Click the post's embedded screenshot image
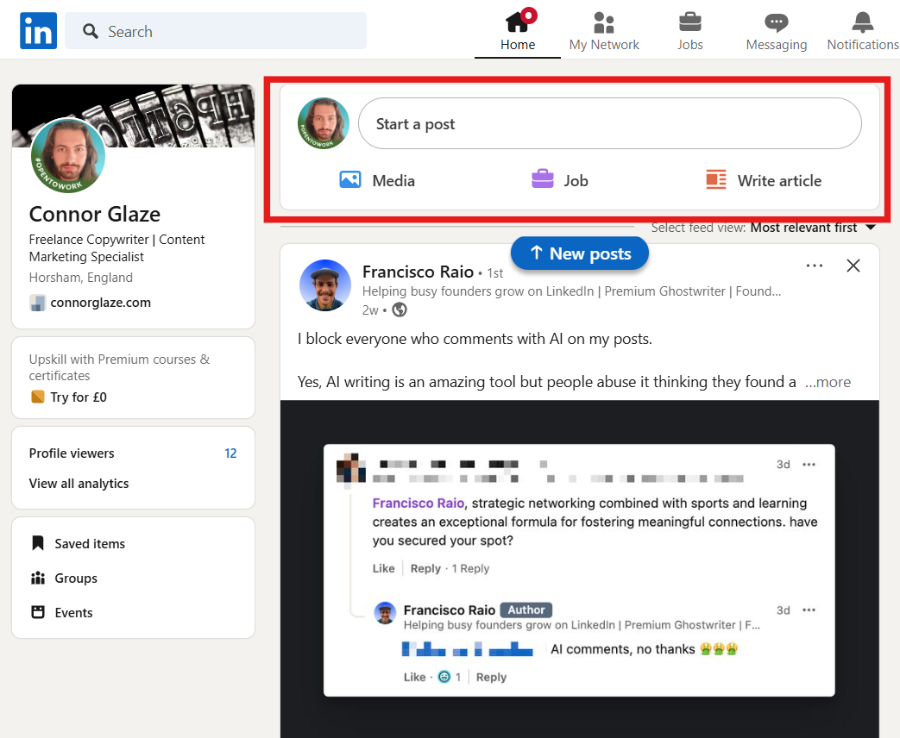Viewport: 900px width, 738px height. tap(579, 569)
